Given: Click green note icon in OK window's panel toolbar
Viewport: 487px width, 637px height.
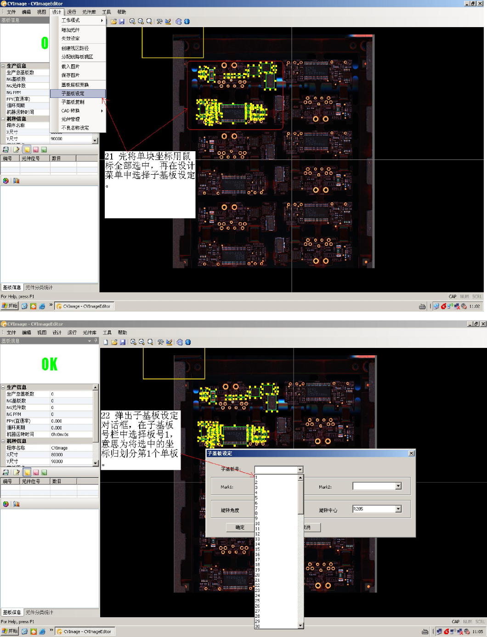Looking at the screenshot, I should click(44, 472).
